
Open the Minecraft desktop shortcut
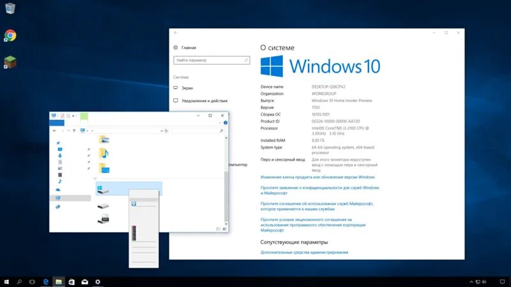[x=10, y=62]
